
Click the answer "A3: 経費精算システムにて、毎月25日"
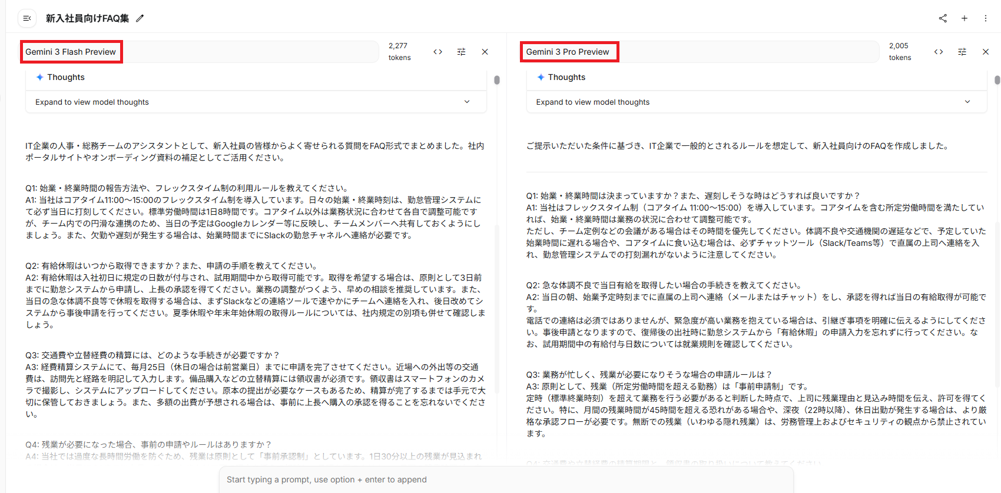point(256,391)
